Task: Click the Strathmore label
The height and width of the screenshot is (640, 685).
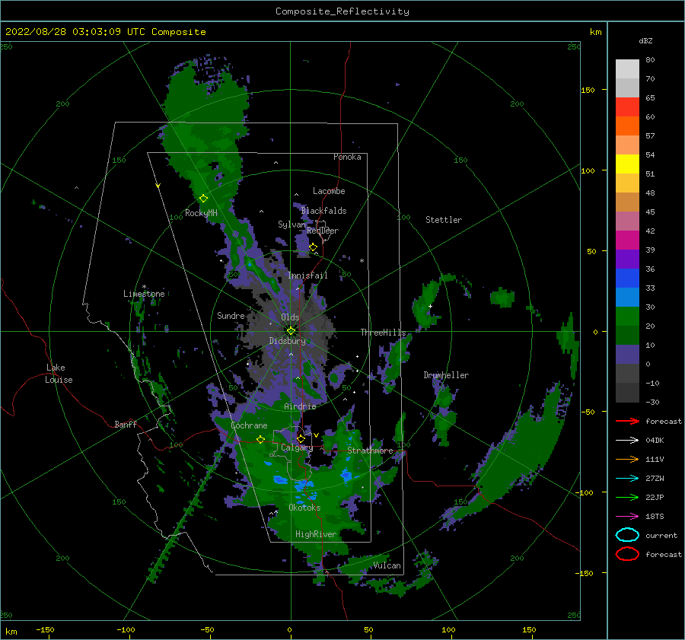Action: [x=371, y=451]
